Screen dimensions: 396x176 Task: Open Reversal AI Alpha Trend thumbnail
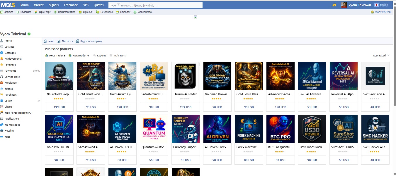click(344, 76)
